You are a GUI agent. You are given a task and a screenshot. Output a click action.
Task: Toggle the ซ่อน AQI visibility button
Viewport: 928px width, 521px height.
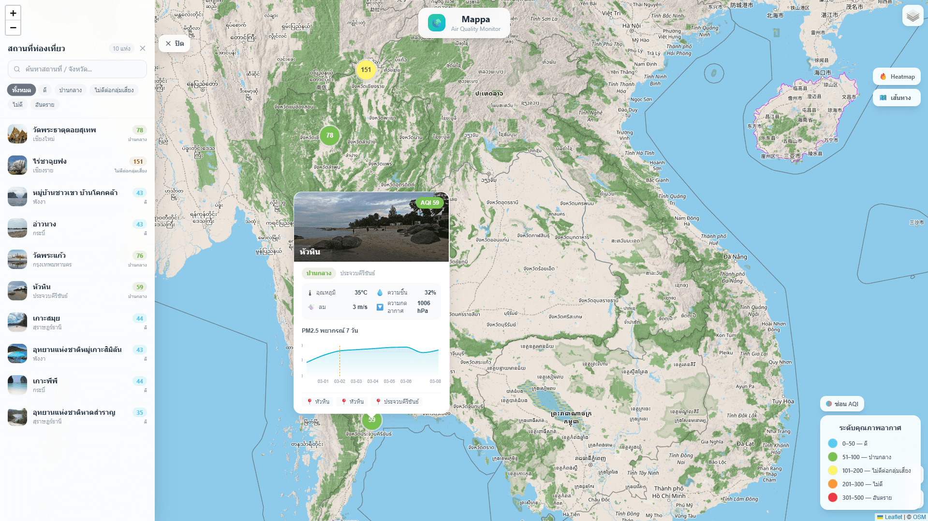click(842, 404)
